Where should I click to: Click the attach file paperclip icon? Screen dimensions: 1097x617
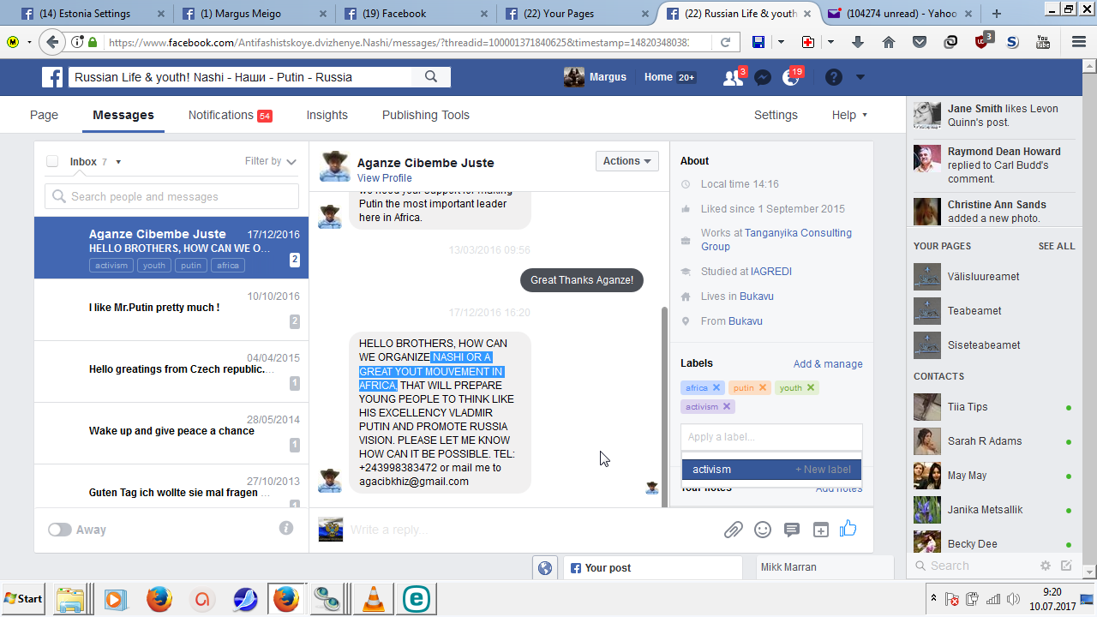(x=733, y=530)
